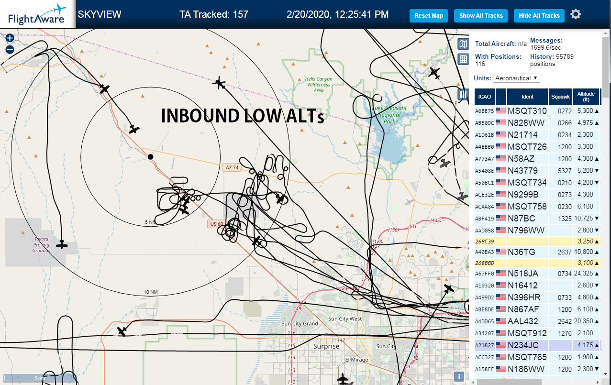Sort table by Altitude column
The width and height of the screenshot is (611, 385).
pyautogui.click(x=586, y=97)
